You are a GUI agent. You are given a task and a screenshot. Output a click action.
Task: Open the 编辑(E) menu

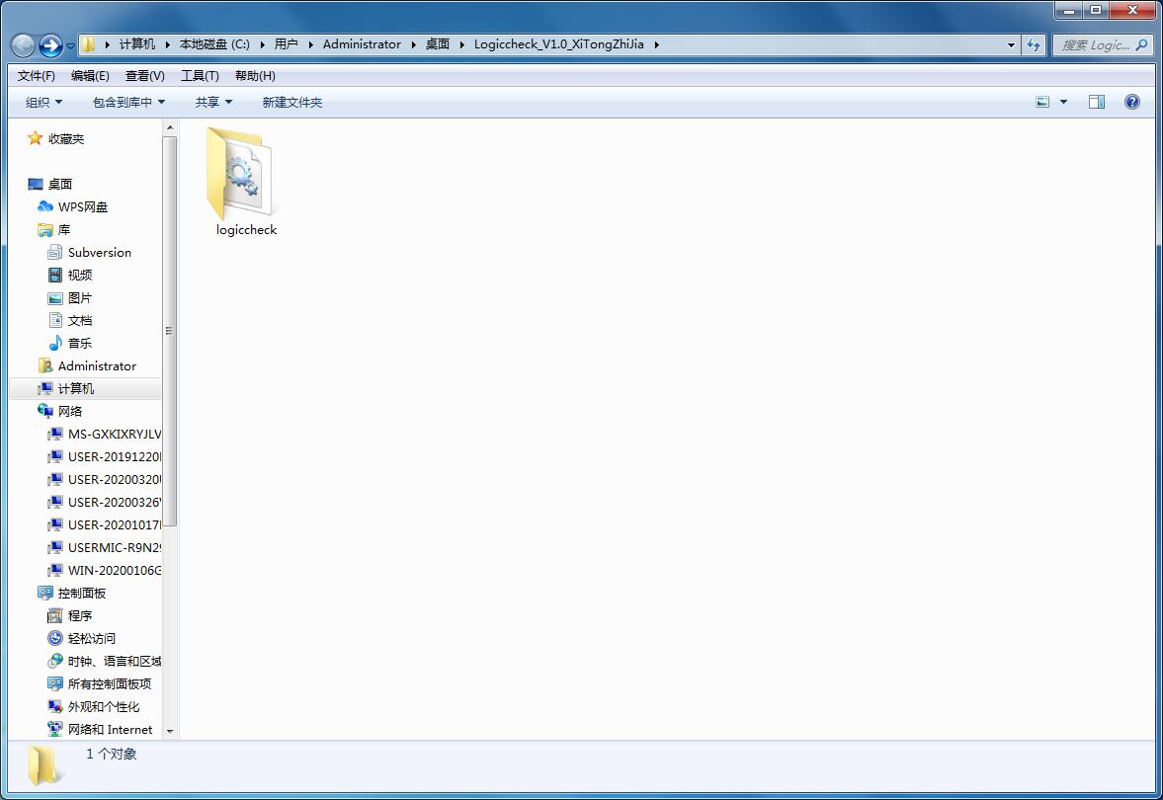(90, 76)
